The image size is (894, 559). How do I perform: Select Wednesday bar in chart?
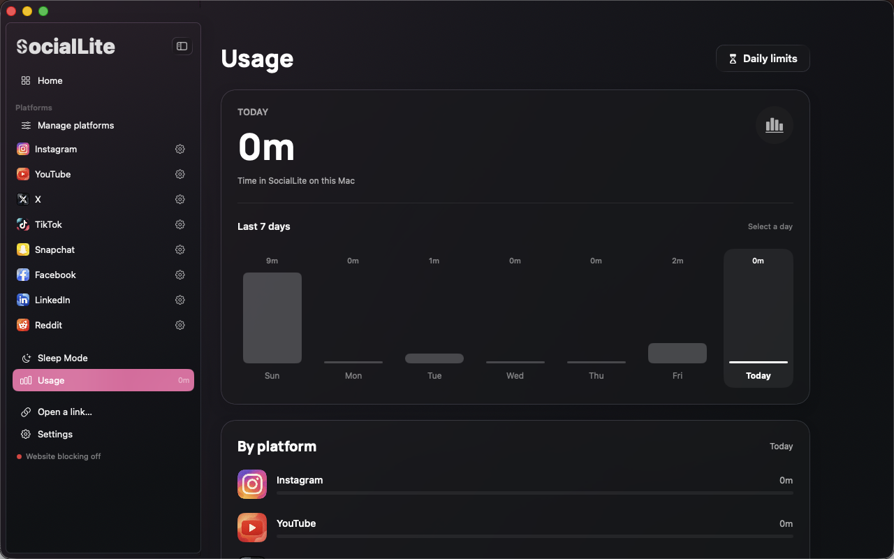pos(515,362)
